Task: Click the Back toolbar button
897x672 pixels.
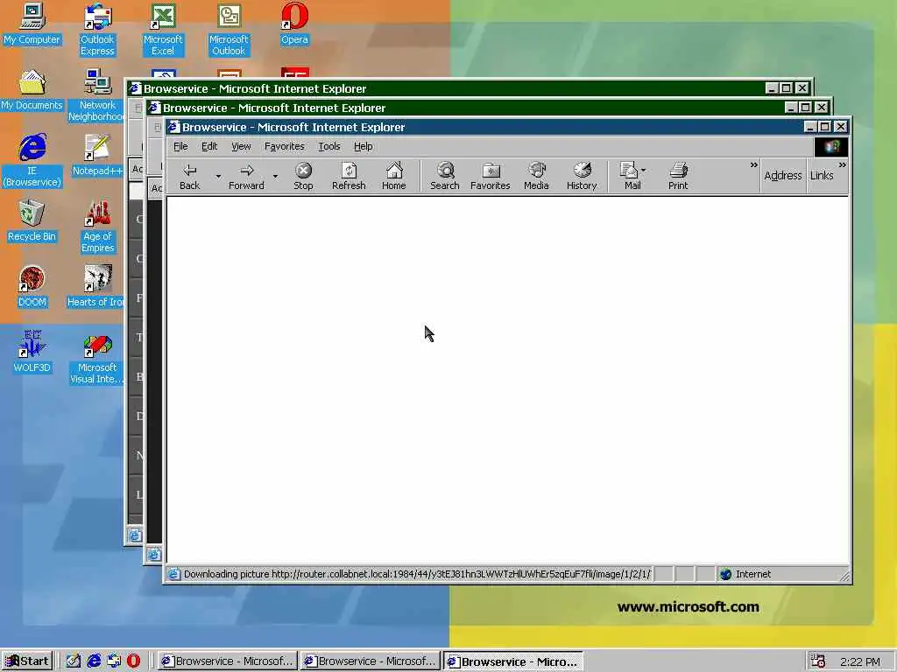Action: (x=189, y=176)
